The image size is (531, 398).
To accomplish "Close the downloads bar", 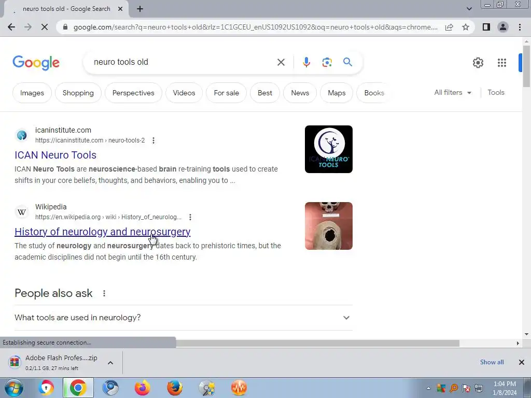I will point(522,362).
